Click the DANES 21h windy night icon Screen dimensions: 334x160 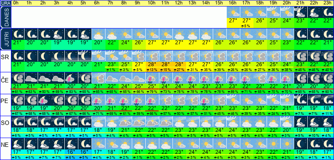point(301,12)
